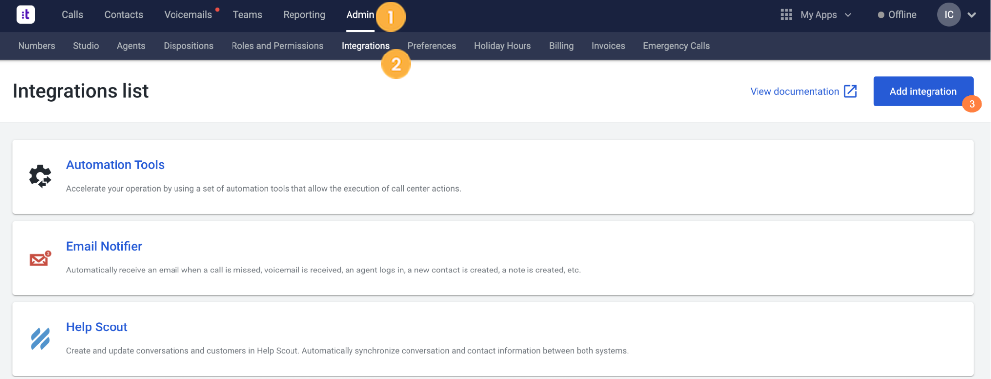Click the Add integration button
The image size is (991, 379).
pos(923,91)
